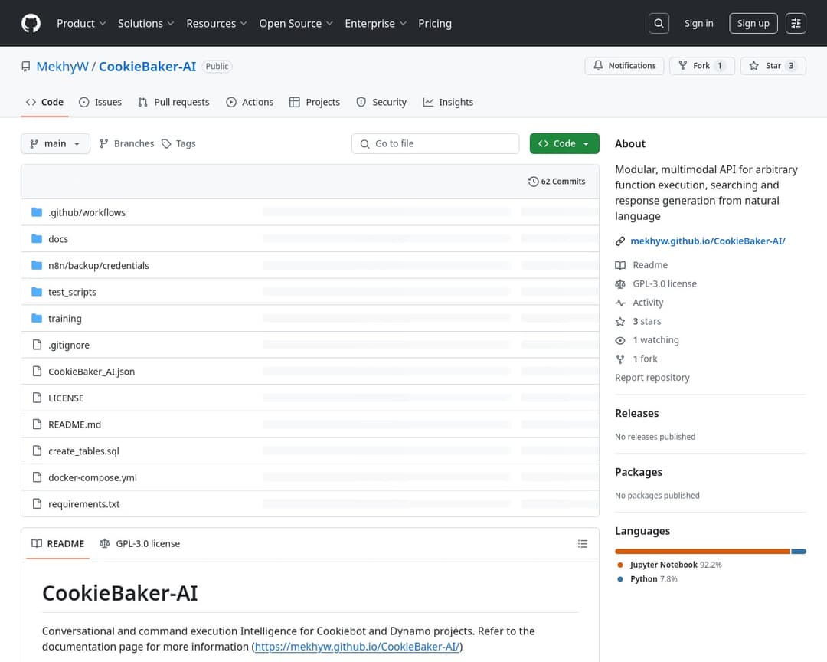
Task: Click the link icon beside the website URL
Action: point(620,241)
